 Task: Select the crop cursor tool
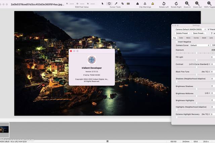point(122,4)
